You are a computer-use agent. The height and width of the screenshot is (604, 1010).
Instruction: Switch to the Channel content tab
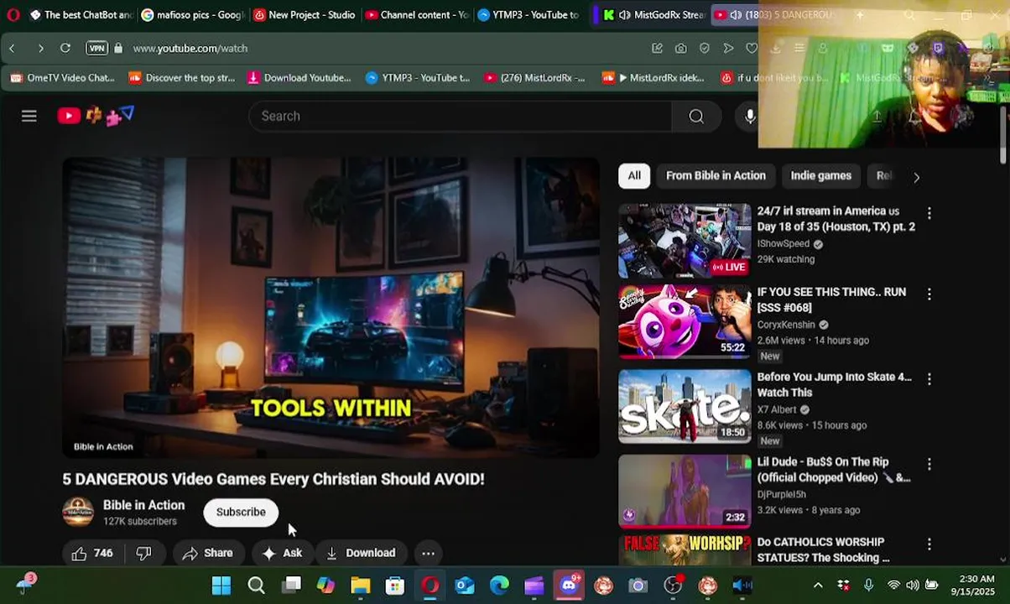417,14
